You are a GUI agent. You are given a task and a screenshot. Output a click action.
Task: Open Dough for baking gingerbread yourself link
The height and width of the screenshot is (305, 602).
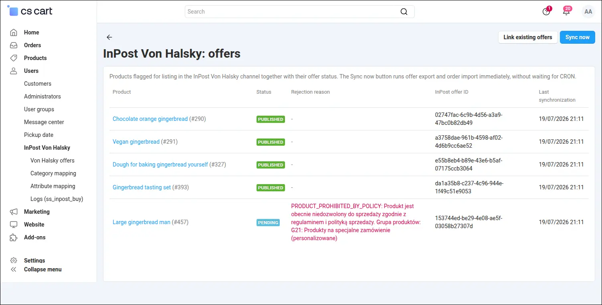(160, 165)
